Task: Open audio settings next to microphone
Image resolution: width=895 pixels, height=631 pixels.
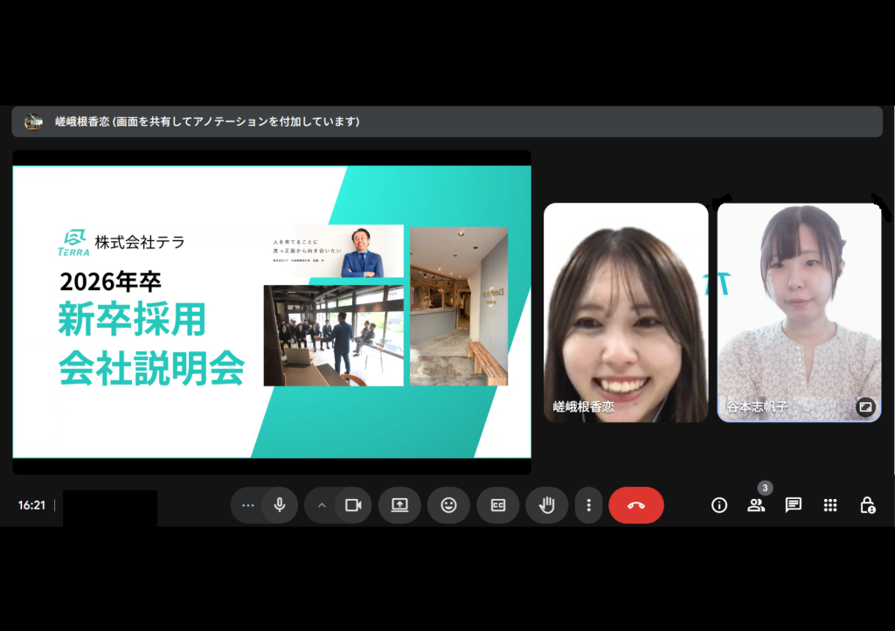Action: click(247, 505)
